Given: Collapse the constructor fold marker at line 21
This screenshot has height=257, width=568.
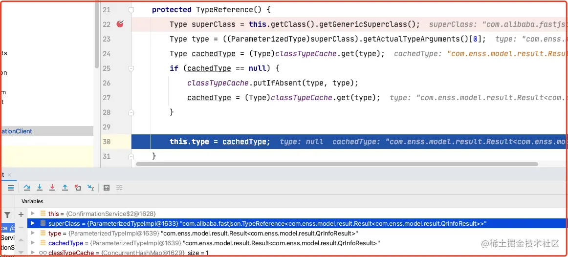Looking at the screenshot, I should click(131, 10).
